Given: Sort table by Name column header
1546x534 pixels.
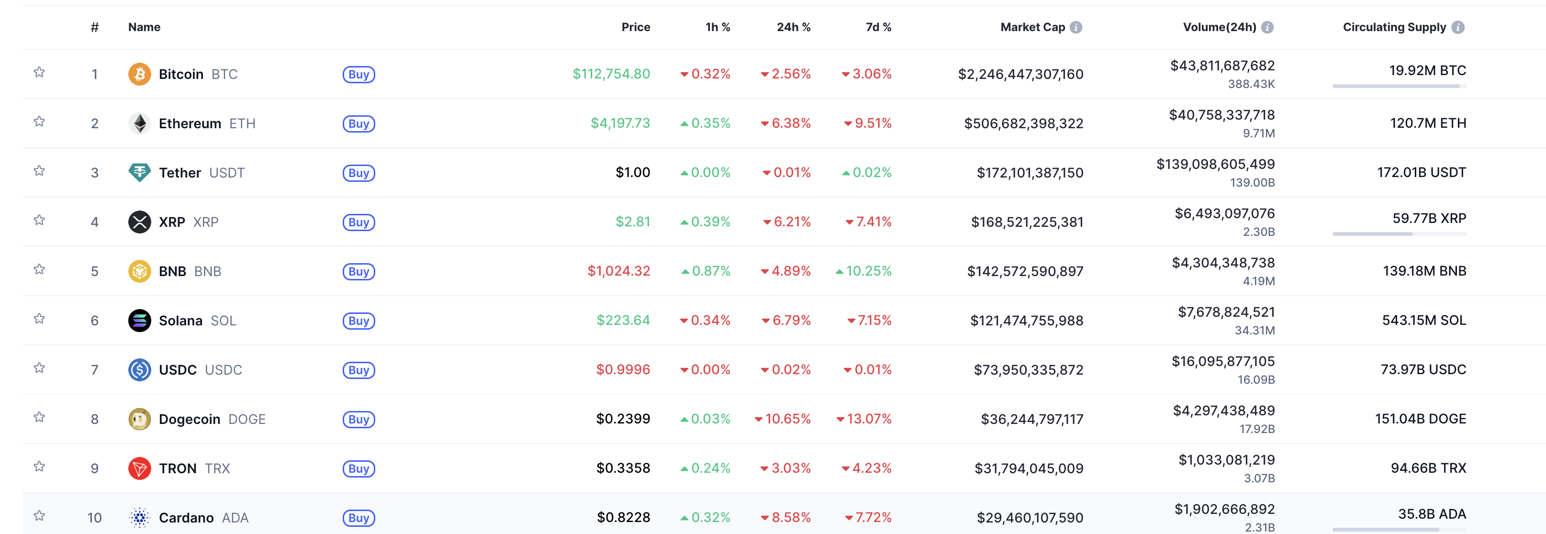Looking at the screenshot, I should coord(144,27).
